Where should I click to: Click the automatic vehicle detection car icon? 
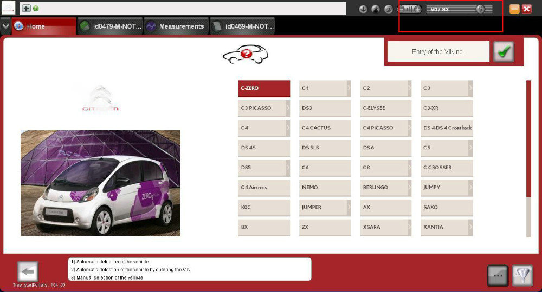point(246,54)
